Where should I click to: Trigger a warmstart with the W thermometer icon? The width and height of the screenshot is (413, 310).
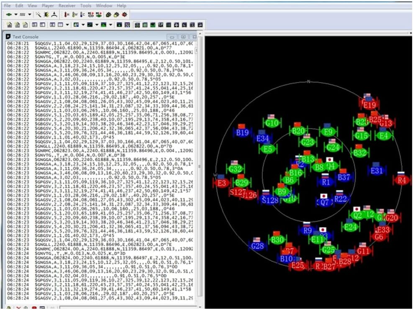[x=75, y=15]
